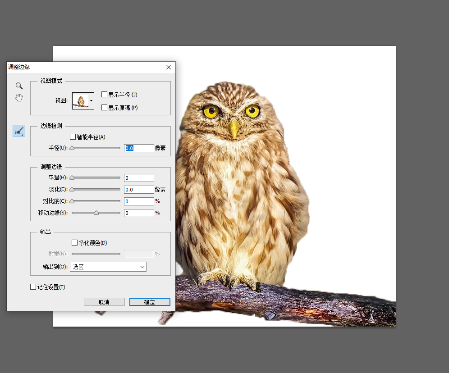Click the 移动边缘 slider handle
The height and width of the screenshot is (373, 449).
[x=96, y=213]
